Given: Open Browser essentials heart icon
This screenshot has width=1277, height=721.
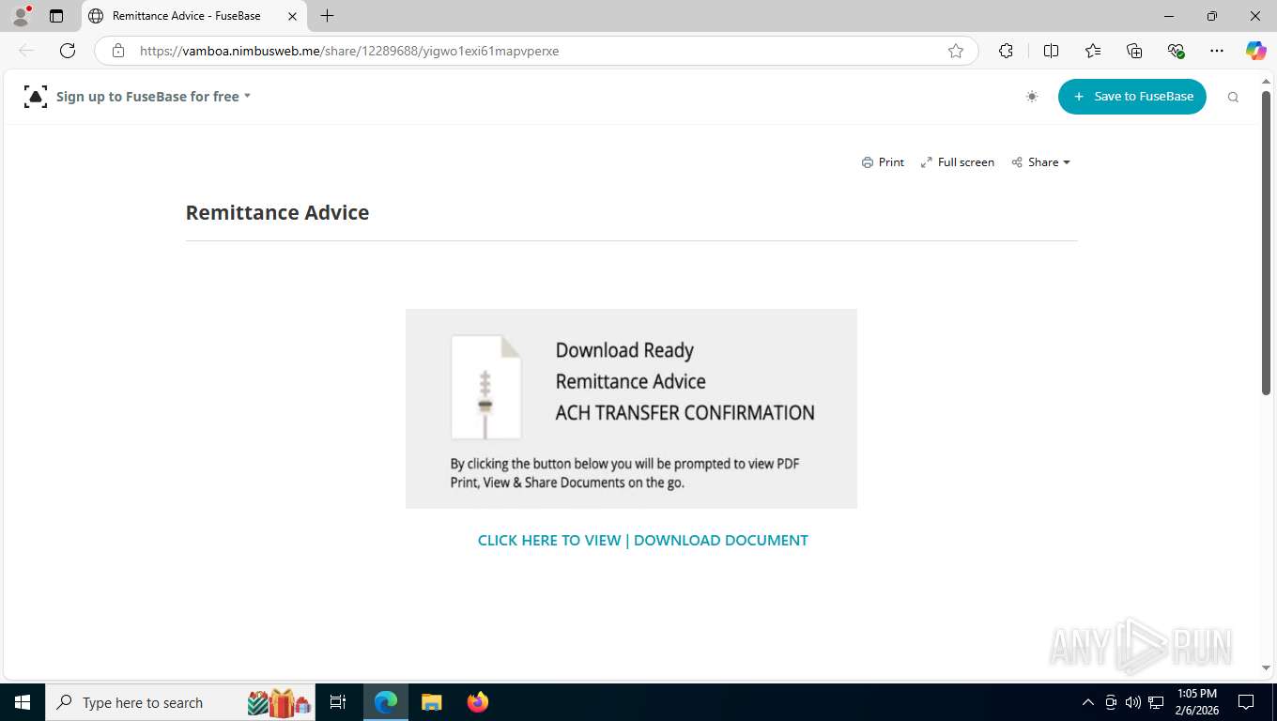Looking at the screenshot, I should [x=1176, y=51].
